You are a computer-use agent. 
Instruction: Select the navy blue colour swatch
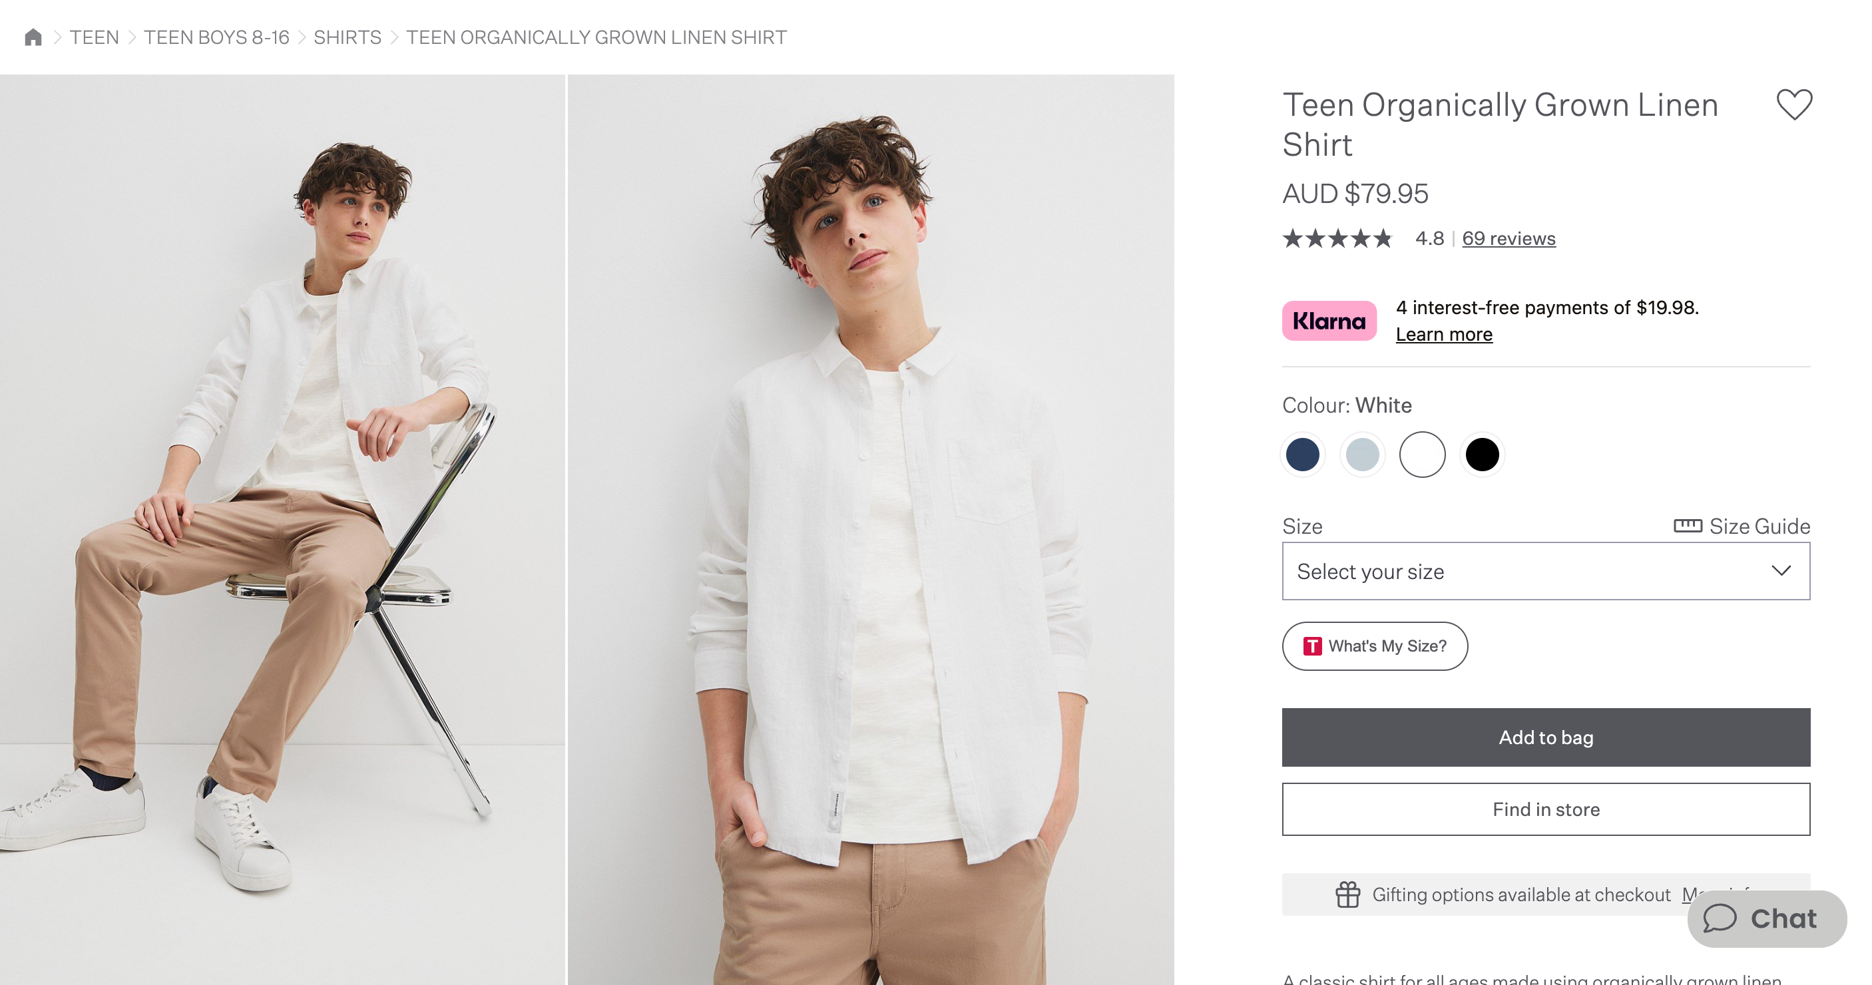pos(1302,455)
